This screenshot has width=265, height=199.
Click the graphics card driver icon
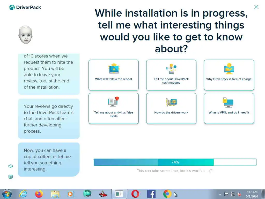pos(171,102)
